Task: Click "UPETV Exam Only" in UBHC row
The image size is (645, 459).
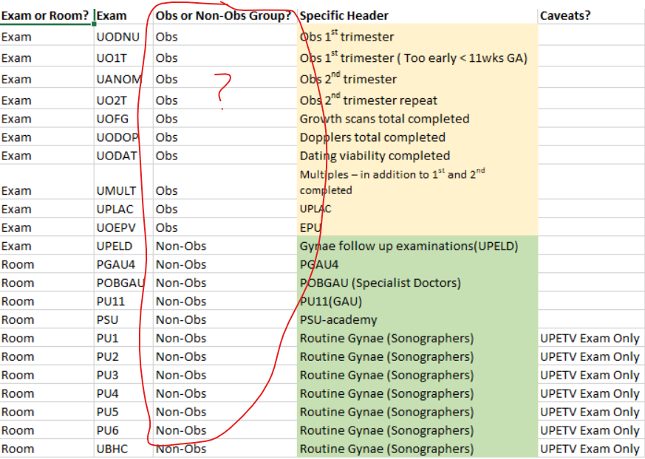Action: pos(591,449)
